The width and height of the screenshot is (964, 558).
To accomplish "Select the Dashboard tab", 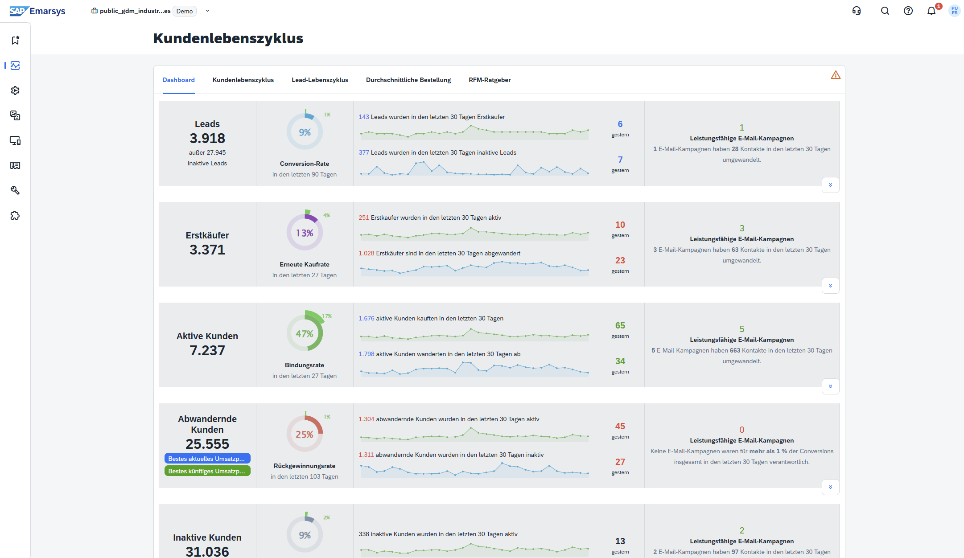I will tap(178, 80).
